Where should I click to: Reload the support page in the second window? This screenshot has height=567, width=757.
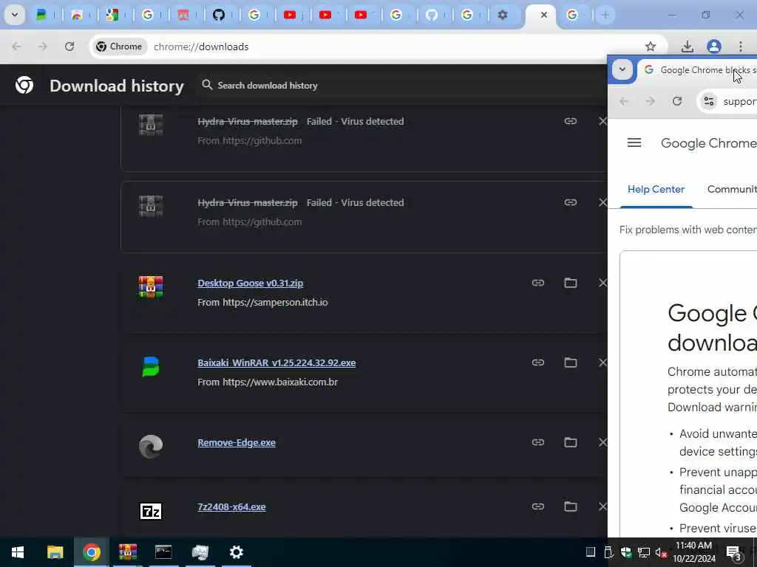point(677,101)
